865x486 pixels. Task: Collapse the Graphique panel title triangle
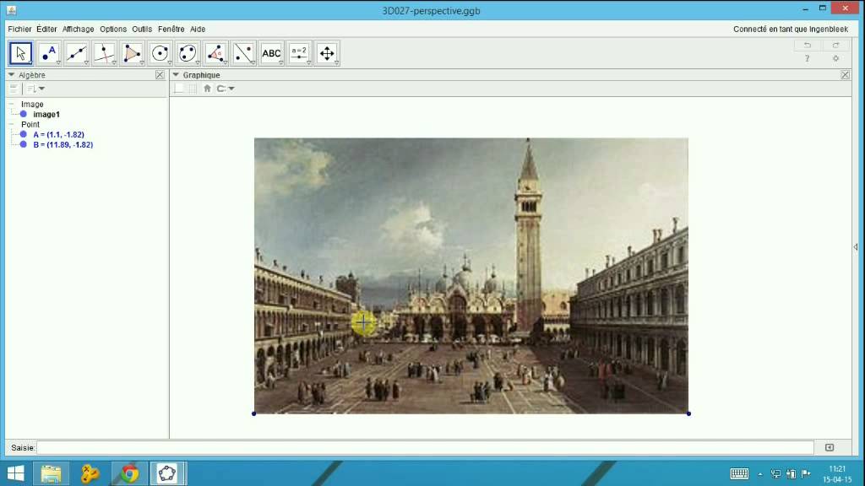(x=176, y=75)
